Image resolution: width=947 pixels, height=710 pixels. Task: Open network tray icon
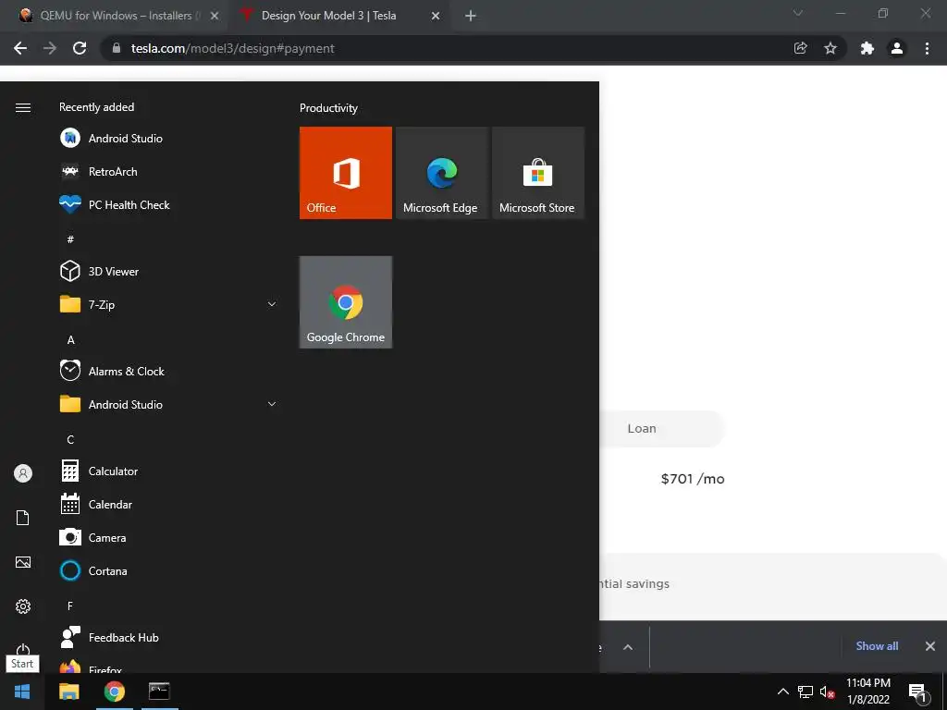[x=806, y=692]
